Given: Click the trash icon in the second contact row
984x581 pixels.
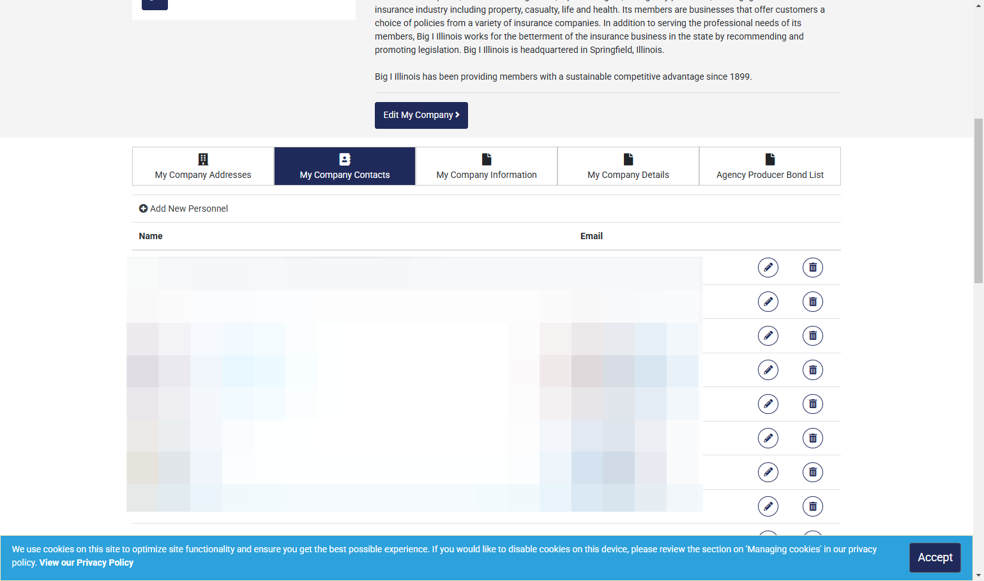Looking at the screenshot, I should click(x=813, y=302).
